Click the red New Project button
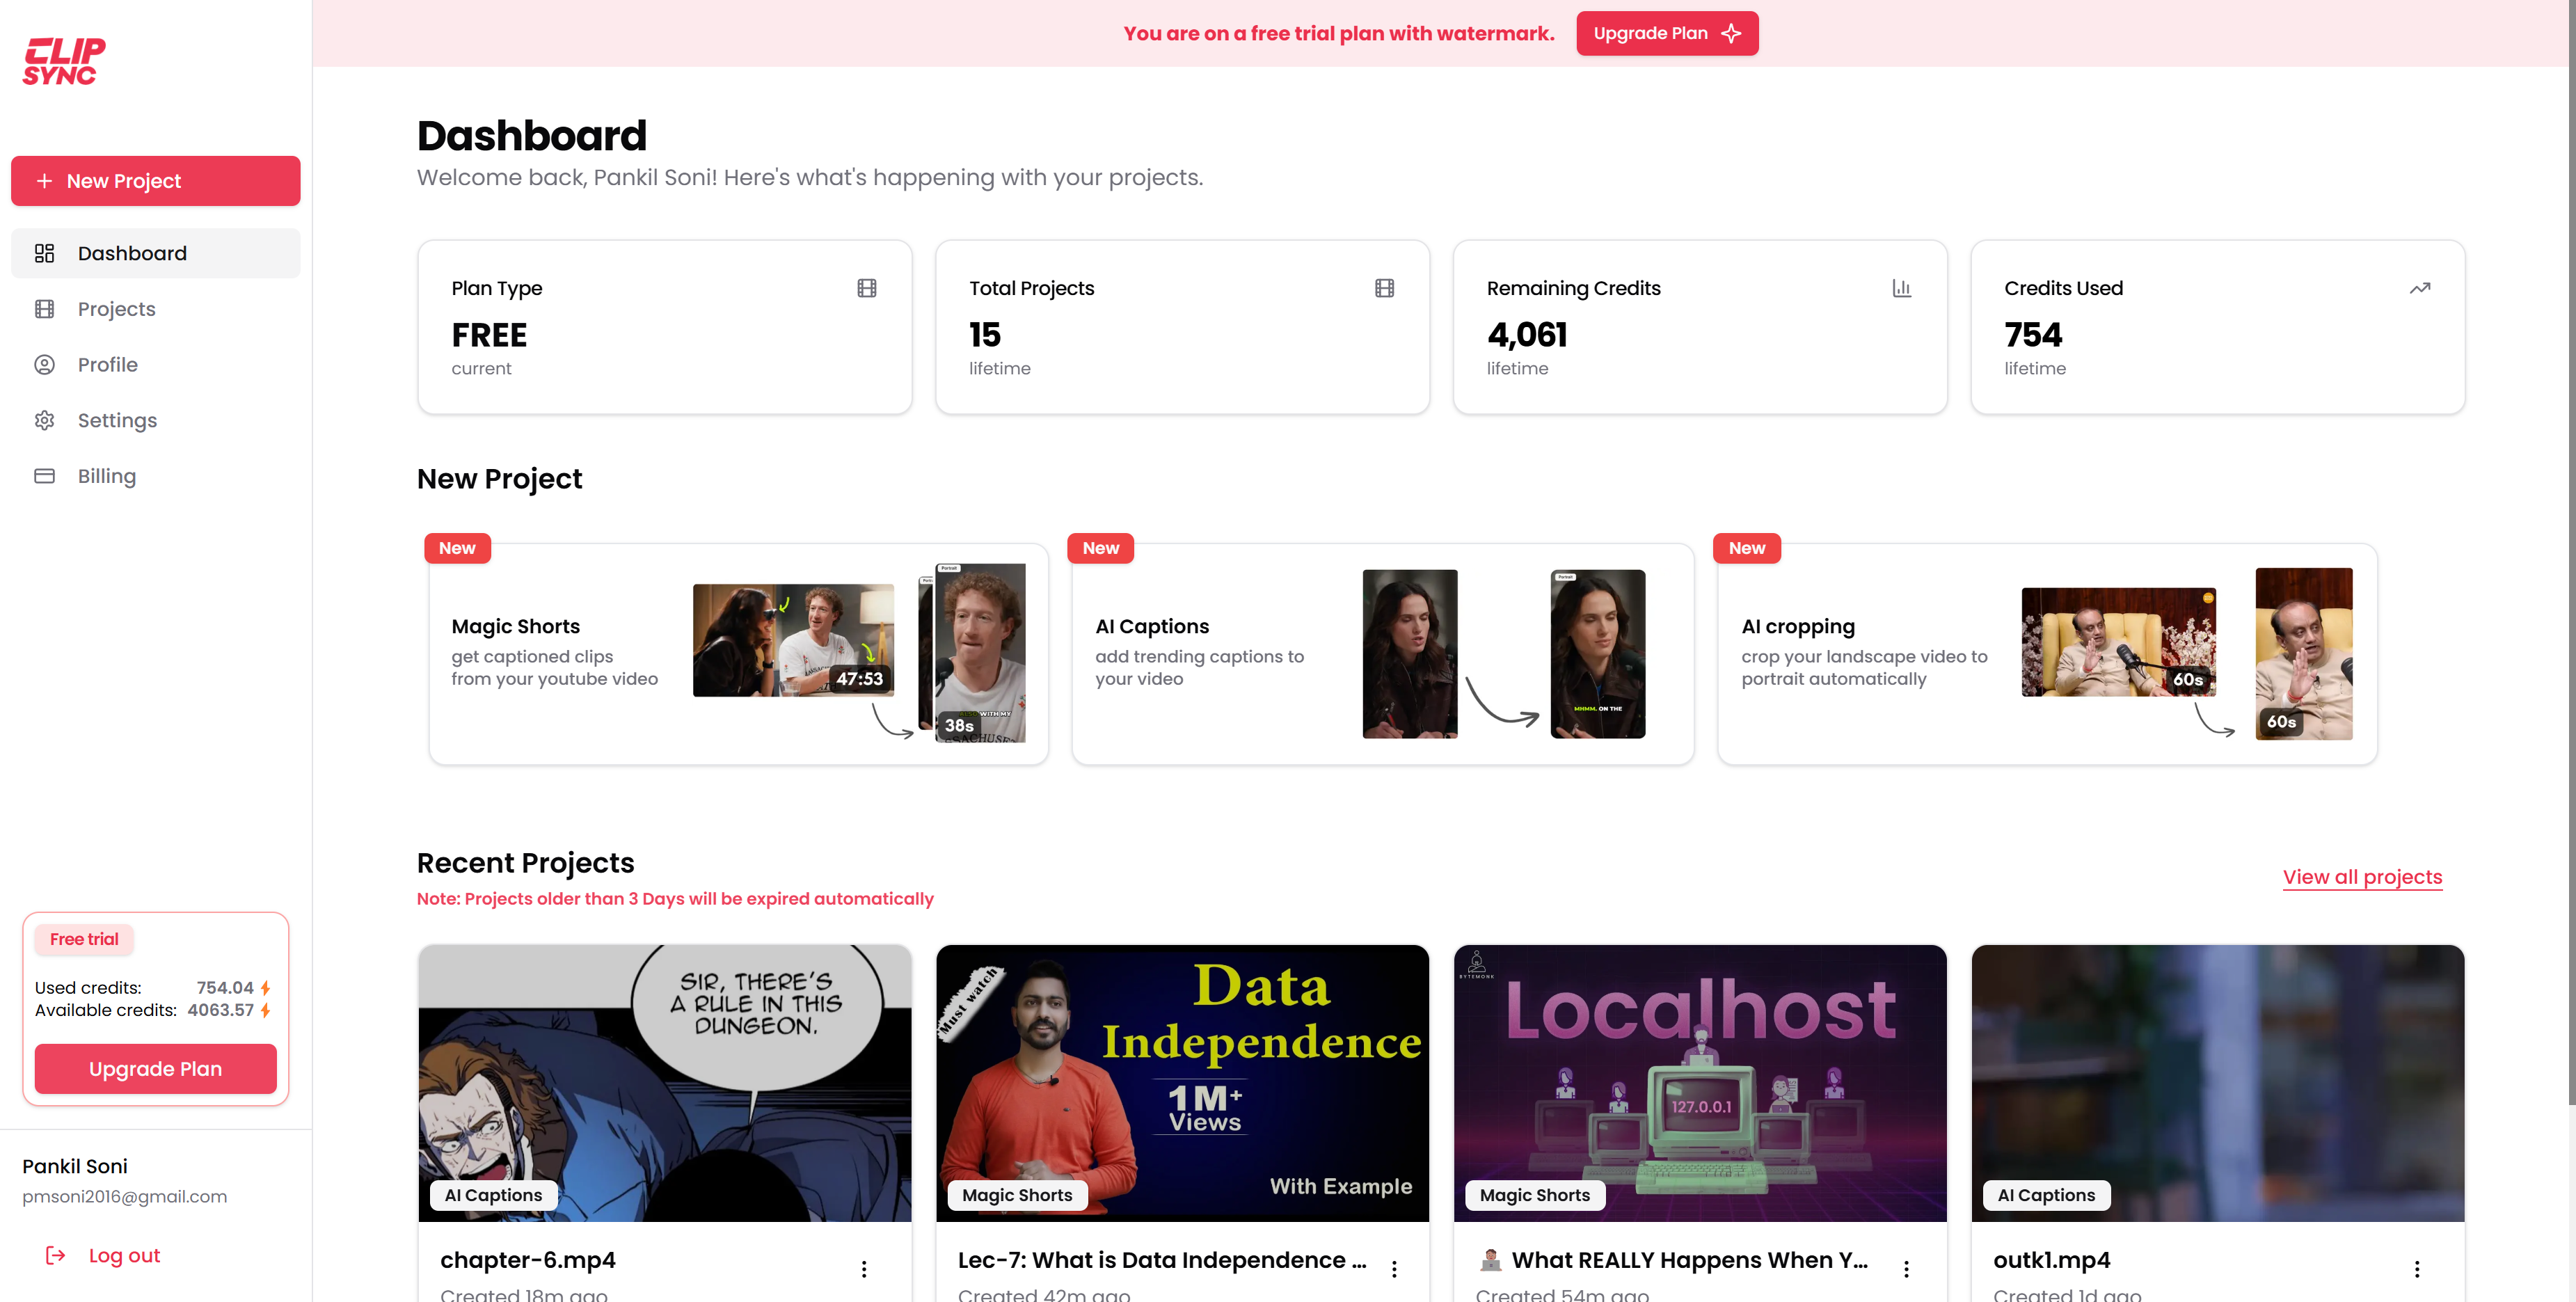The image size is (2576, 1302). pos(155,181)
